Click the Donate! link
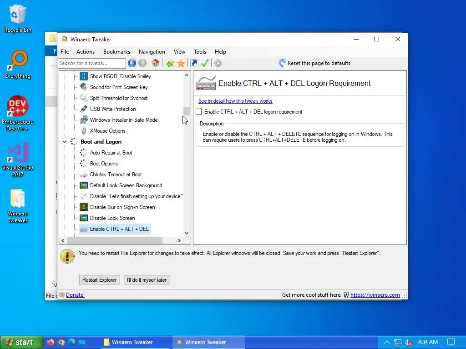Viewport: 466px width, 349px height. tap(75, 294)
